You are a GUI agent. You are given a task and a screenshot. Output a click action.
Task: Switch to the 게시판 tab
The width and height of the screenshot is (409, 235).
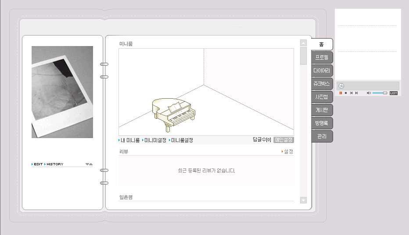click(x=322, y=110)
